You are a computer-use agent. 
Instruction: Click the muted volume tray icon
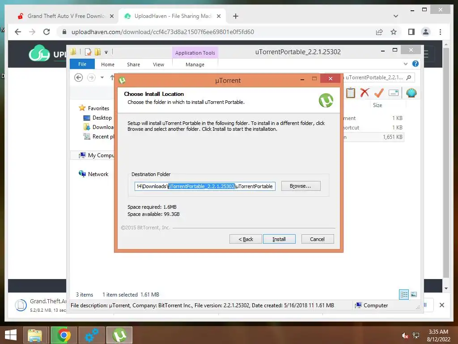point(404,335)
